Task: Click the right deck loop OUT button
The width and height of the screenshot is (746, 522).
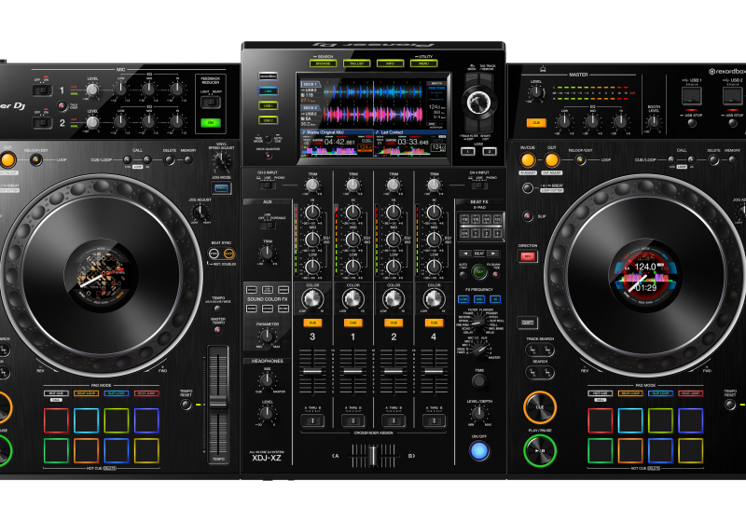Action: coord(551,159)
